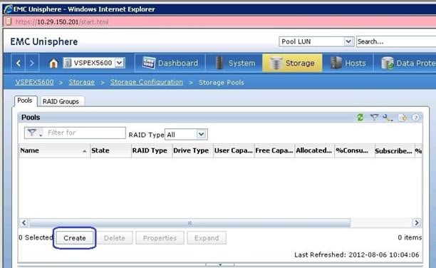Click the Create button
The width and height of the screenshot is (436, 268).
(x=75, y=238)
